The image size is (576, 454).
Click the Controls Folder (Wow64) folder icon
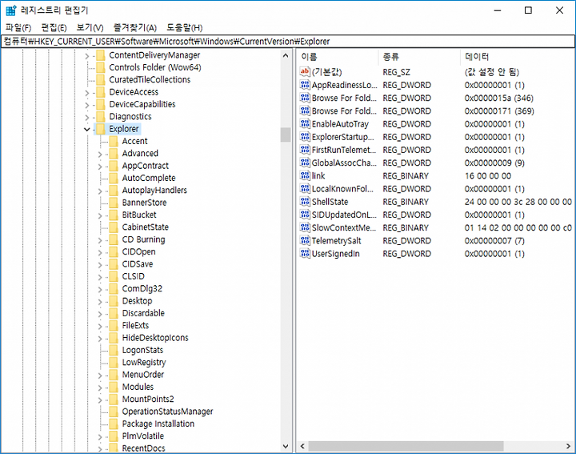[101, 67]
